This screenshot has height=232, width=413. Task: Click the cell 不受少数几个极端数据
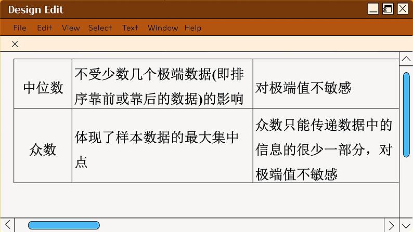pos(162,84)
